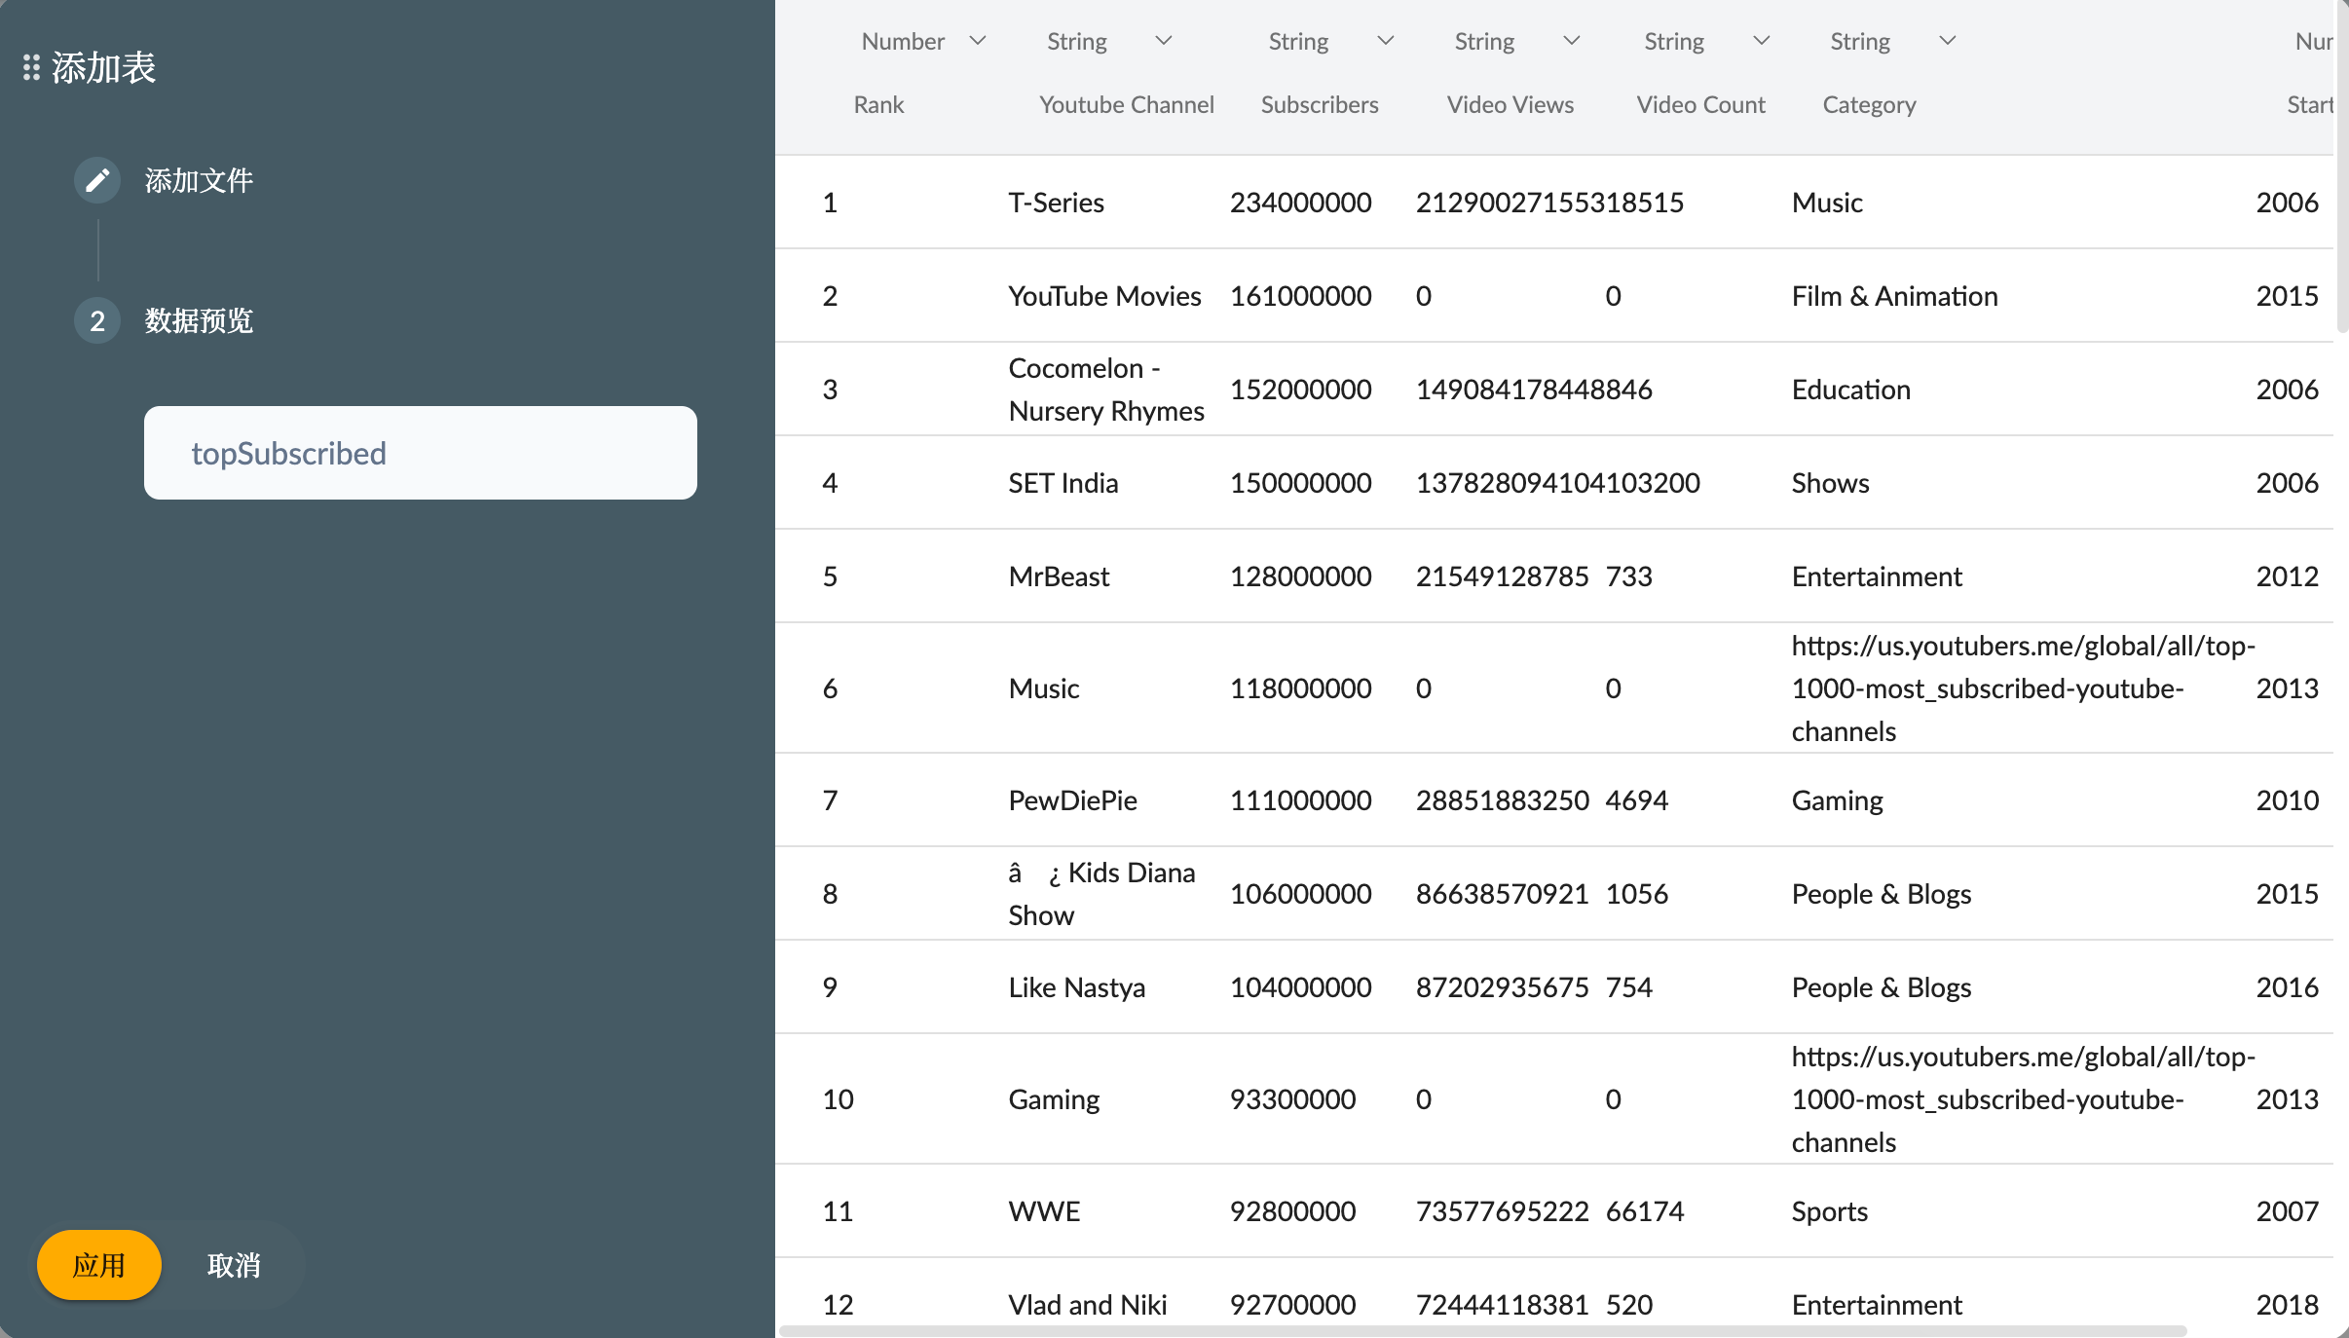Click the People & Blogs cell for Like Nastya
The width and height of the screenshot is (2349, 1338).
(x=1881, y=986)
